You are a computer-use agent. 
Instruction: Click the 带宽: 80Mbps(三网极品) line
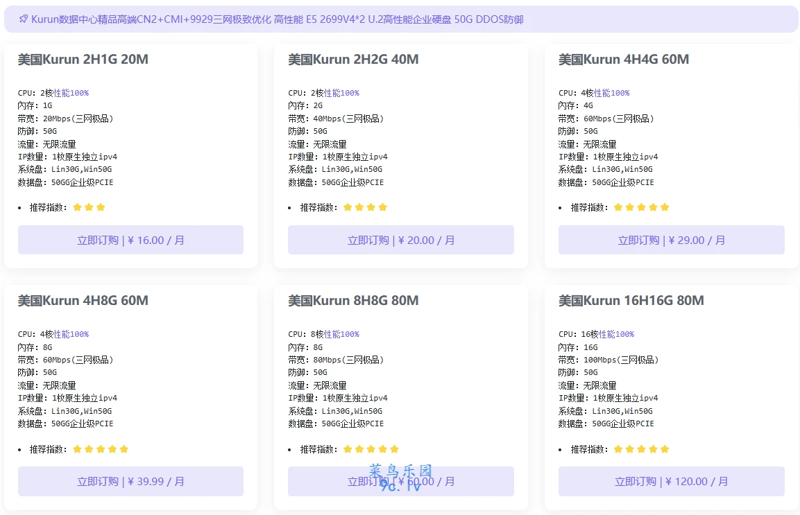[336, 360]
